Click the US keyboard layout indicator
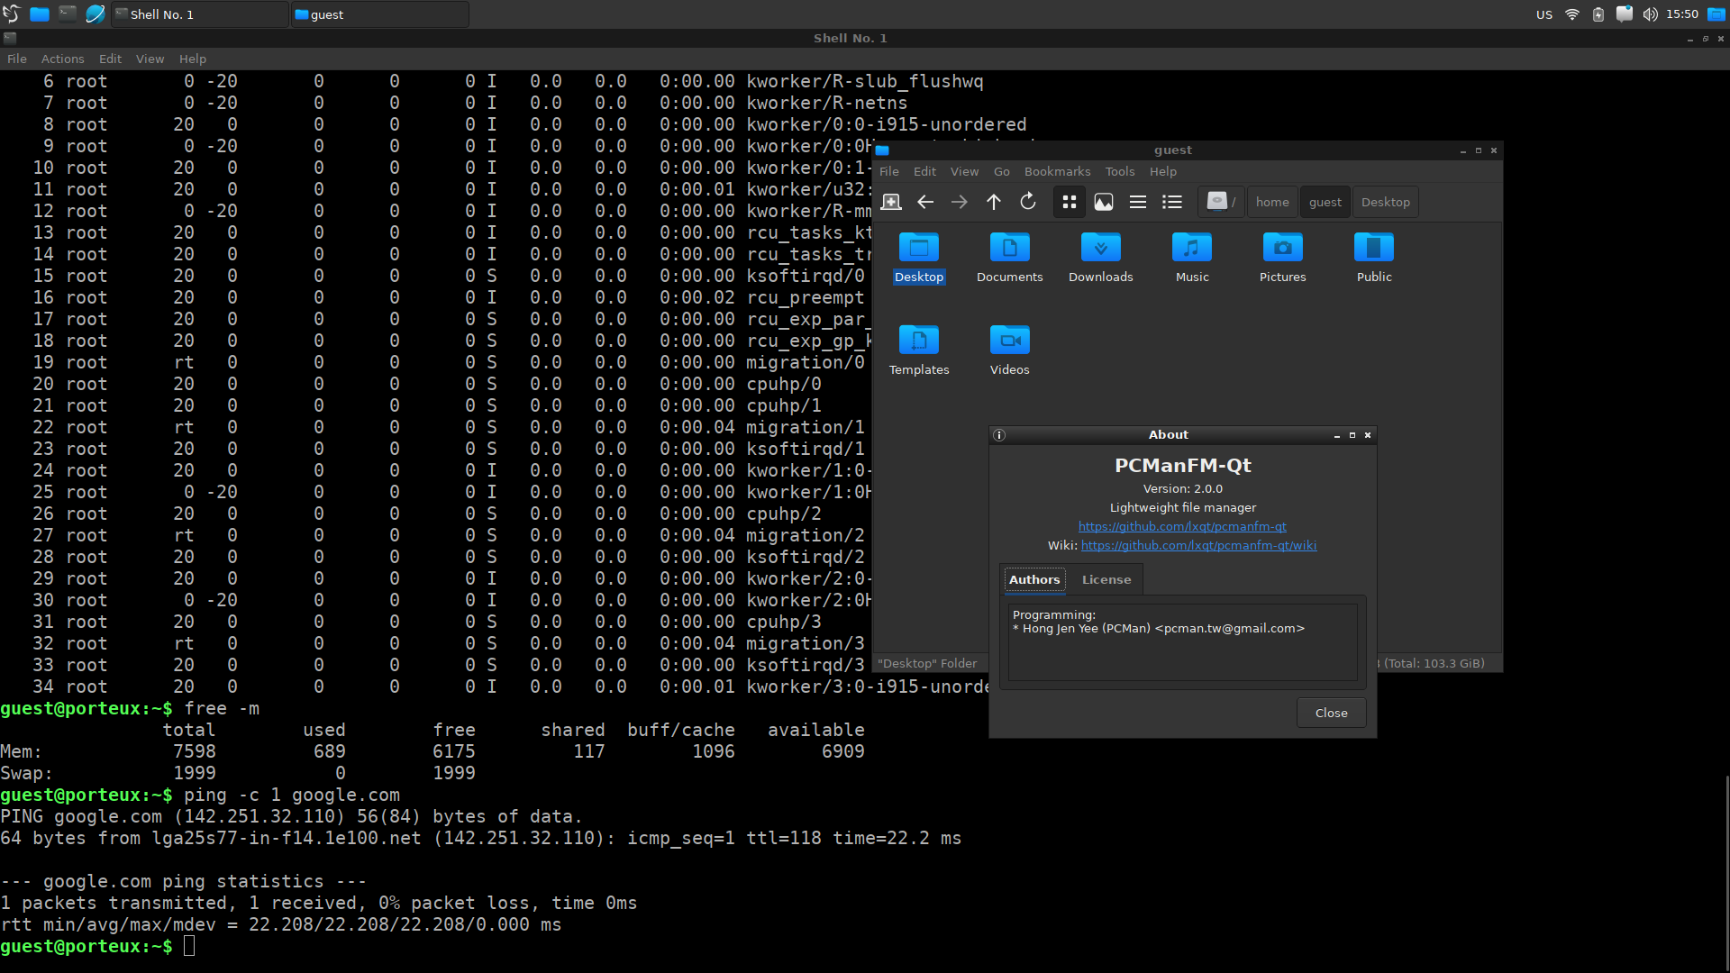This screenshot has height=973, width=1730. click(1543, 14)
